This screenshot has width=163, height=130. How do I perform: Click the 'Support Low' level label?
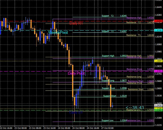(107, 120)
